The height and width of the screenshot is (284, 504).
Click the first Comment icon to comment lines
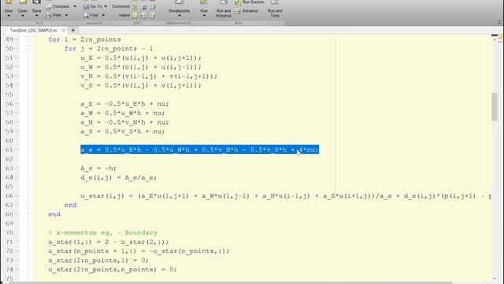pos(135,6)
